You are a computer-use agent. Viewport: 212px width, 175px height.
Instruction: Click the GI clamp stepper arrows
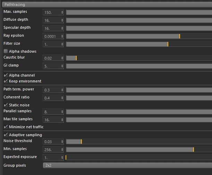click(x=62, y=66)
